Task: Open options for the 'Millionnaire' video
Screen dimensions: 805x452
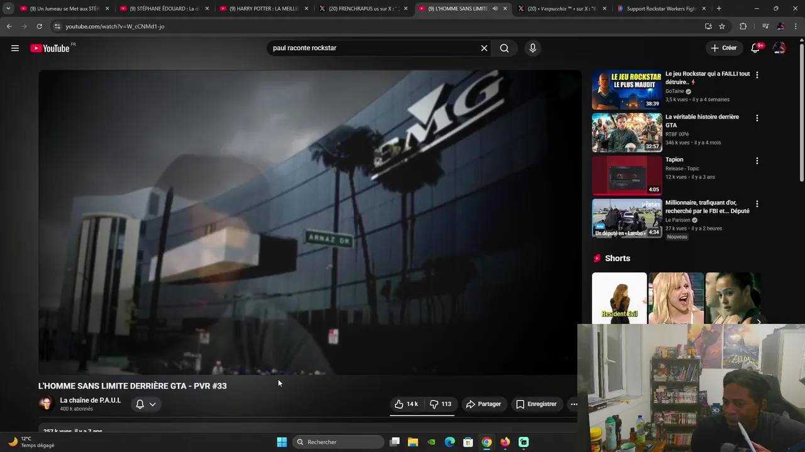Action: (757, 204)
